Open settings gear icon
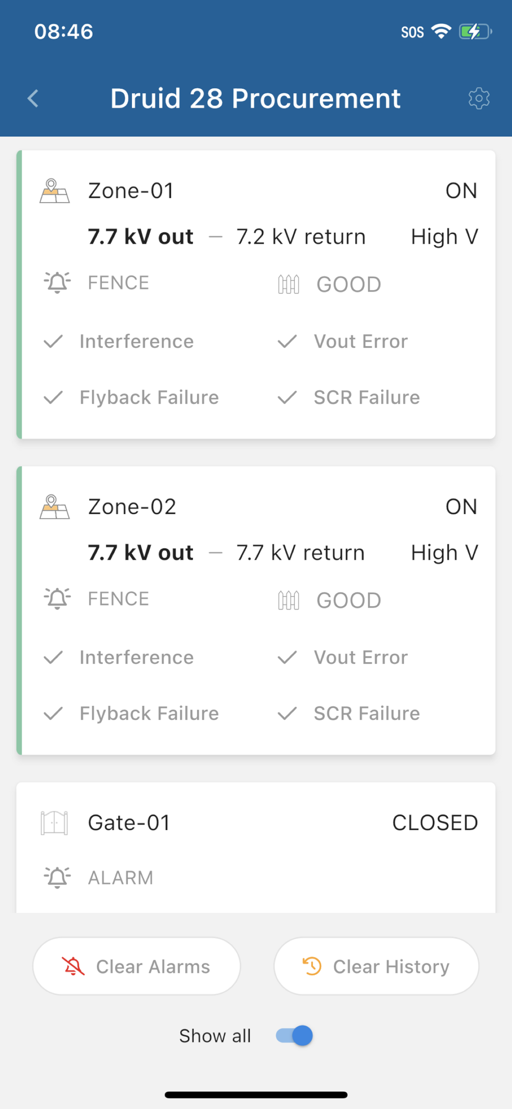This screenshot has height=1109, width=512. tap(479, 99)
